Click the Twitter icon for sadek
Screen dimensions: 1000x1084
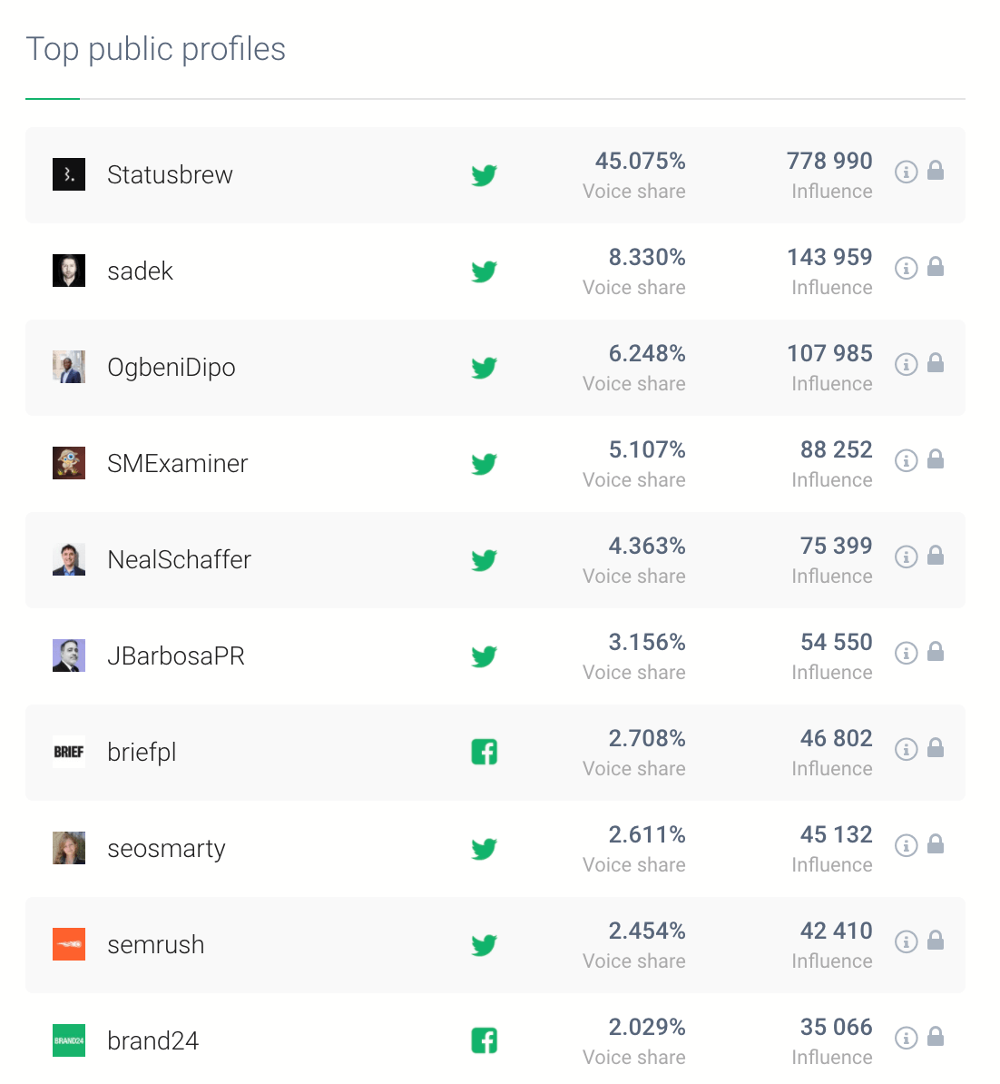(484, 271)
